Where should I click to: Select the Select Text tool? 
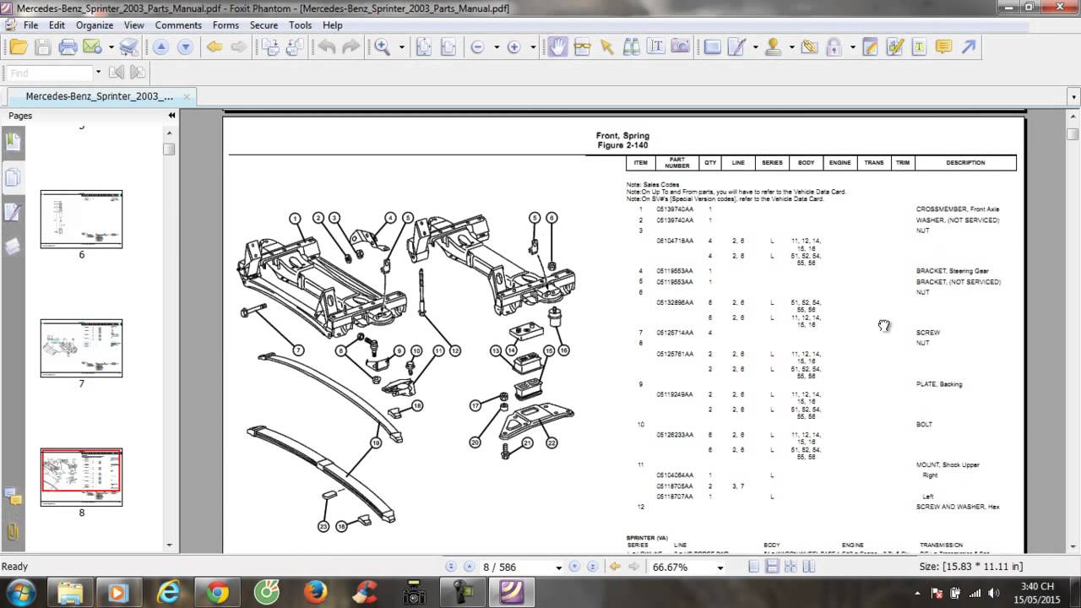pos(655,47)
